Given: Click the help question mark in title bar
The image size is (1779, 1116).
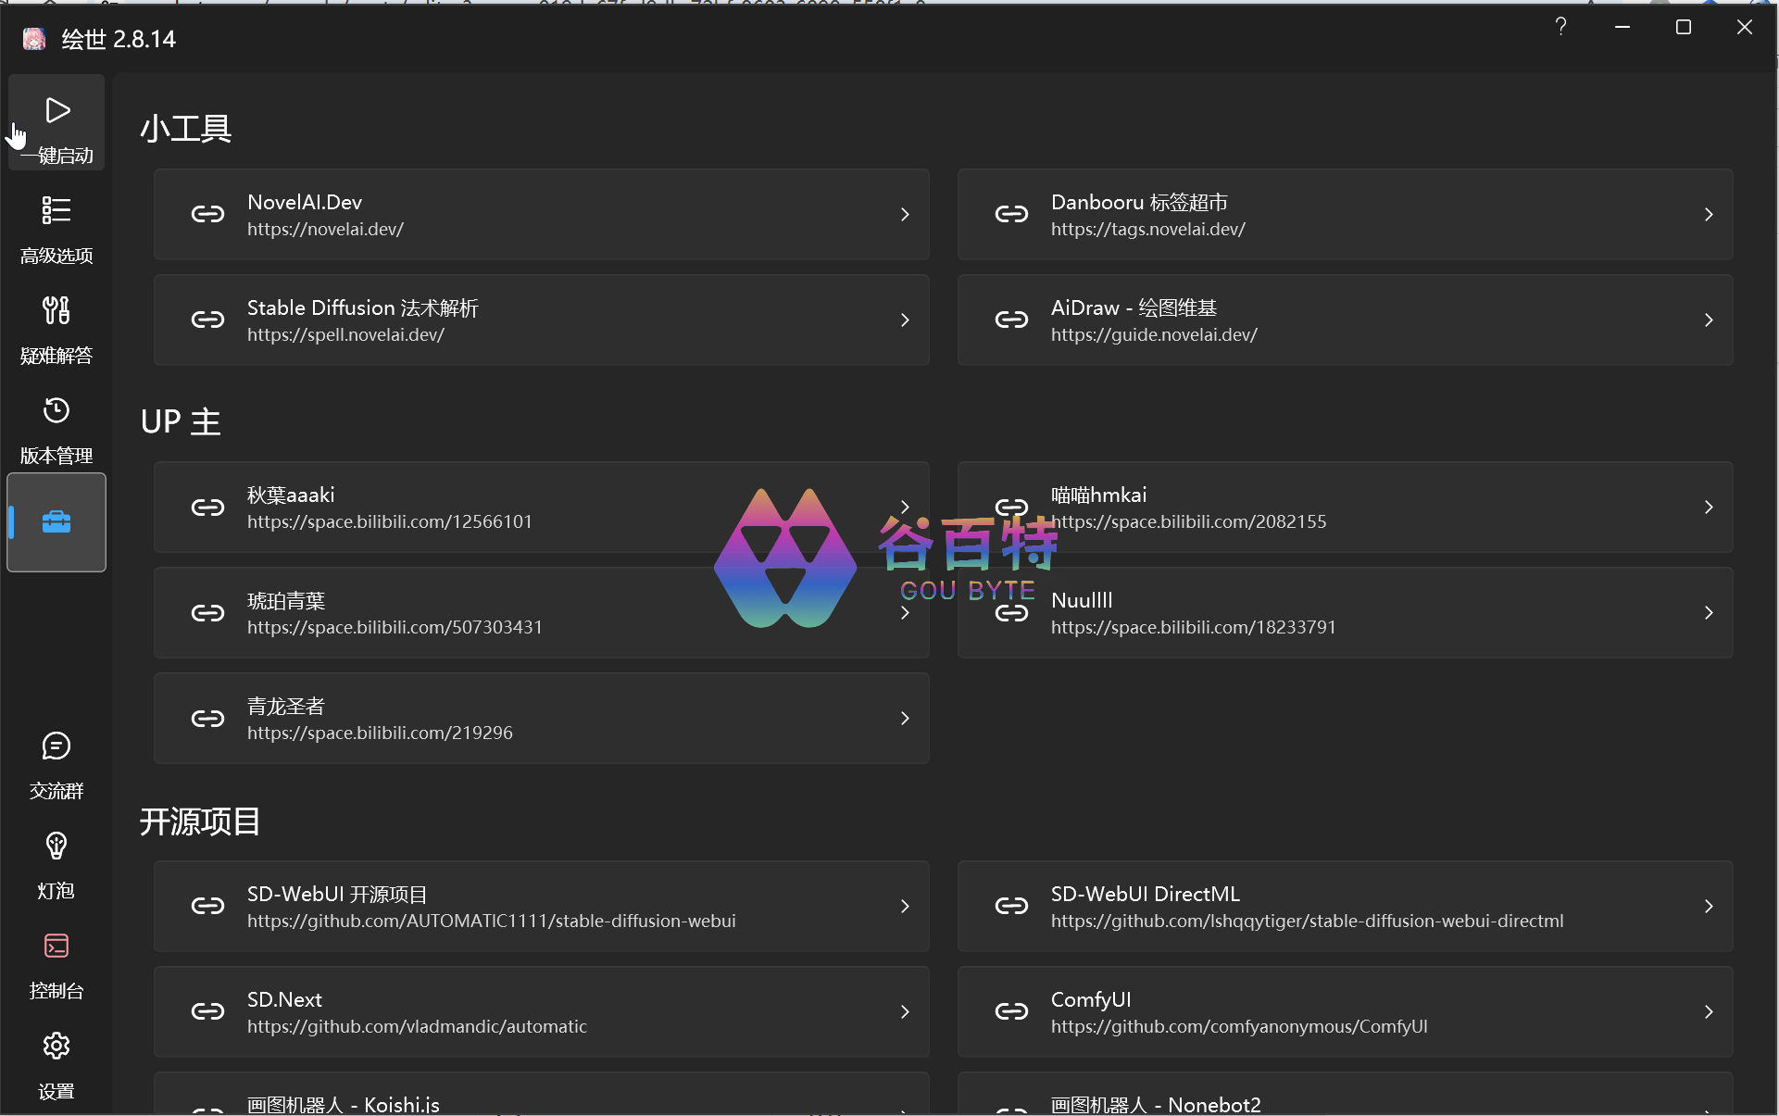Looking at the screenshot, I should point(1561,27).
